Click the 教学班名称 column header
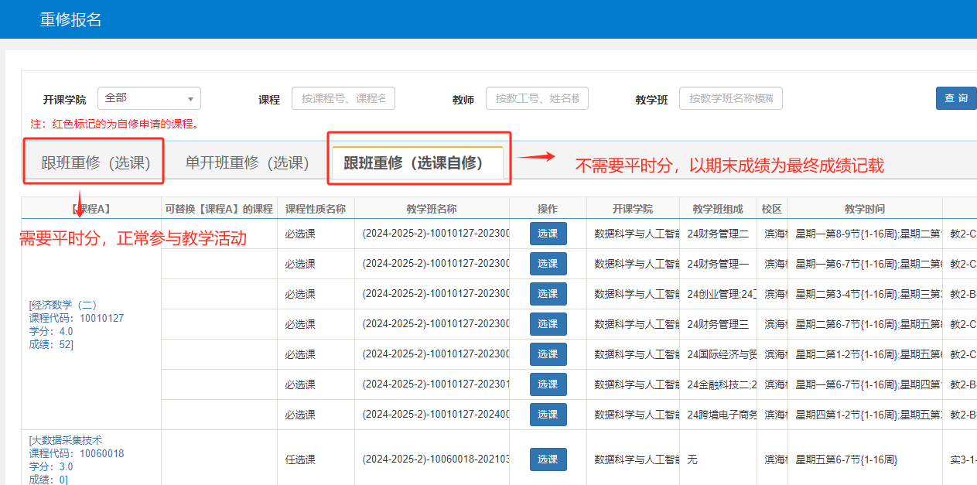This screenshot has width=977, height=485. click(x=431, y=209)
